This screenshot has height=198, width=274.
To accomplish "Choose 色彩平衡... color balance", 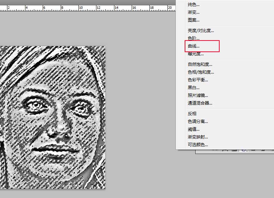I will 198,80.
